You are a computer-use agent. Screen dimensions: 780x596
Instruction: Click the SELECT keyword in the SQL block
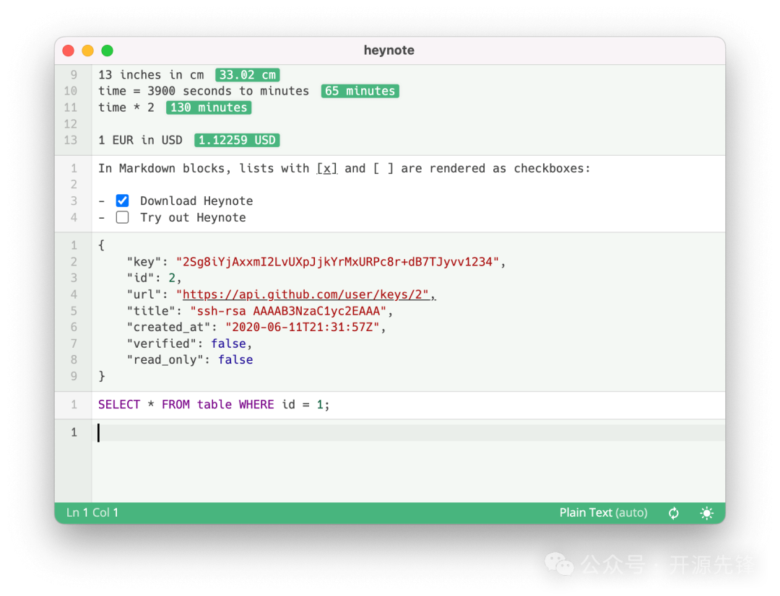tap(119, 404)
